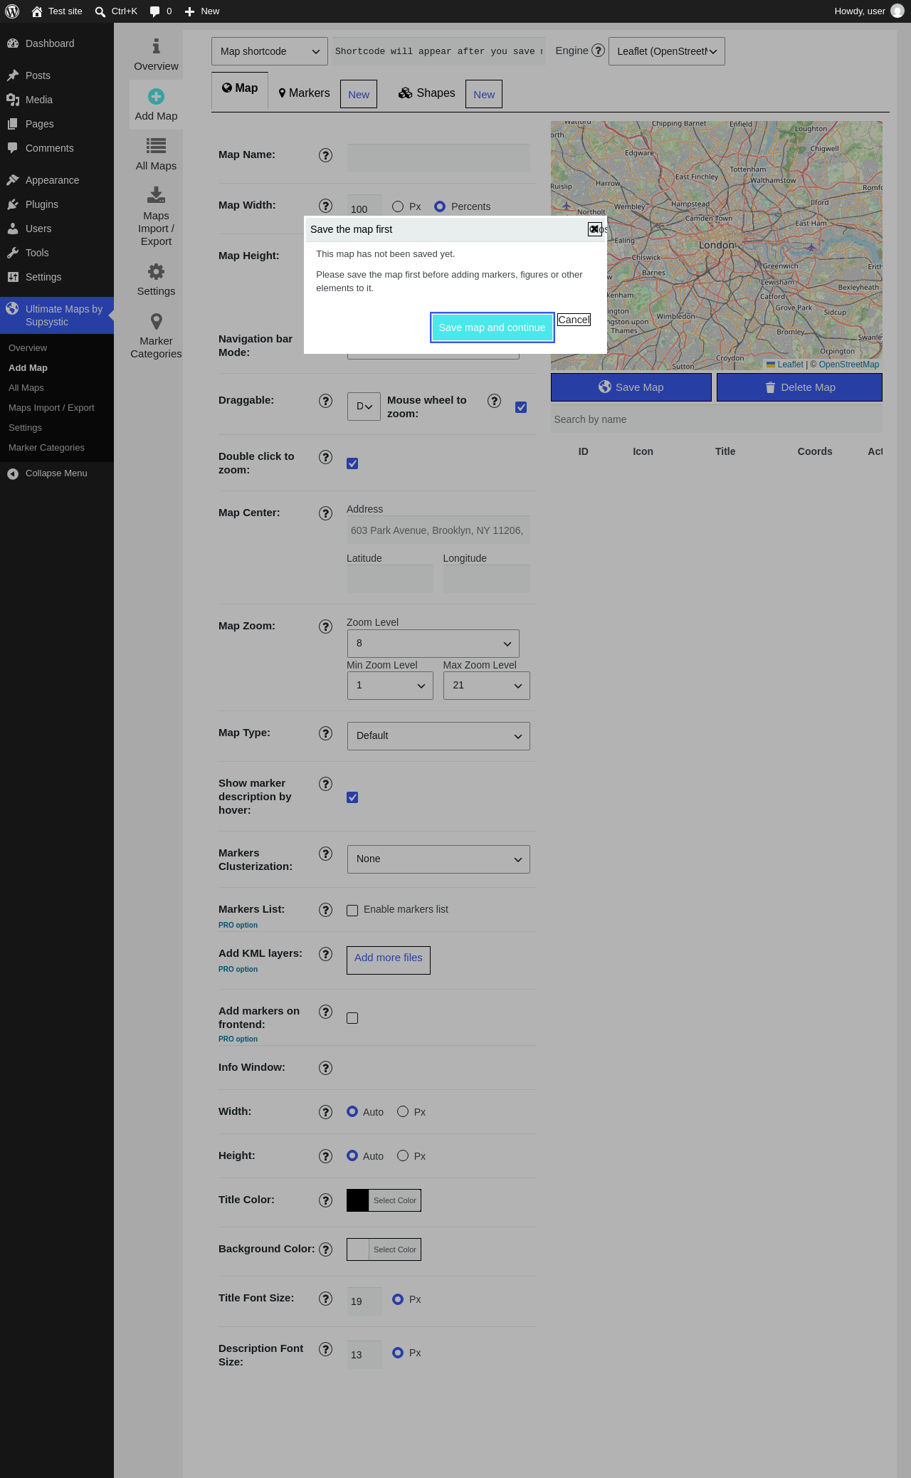
Task: Click the WordPress logo icon
Action: (12, 11)
